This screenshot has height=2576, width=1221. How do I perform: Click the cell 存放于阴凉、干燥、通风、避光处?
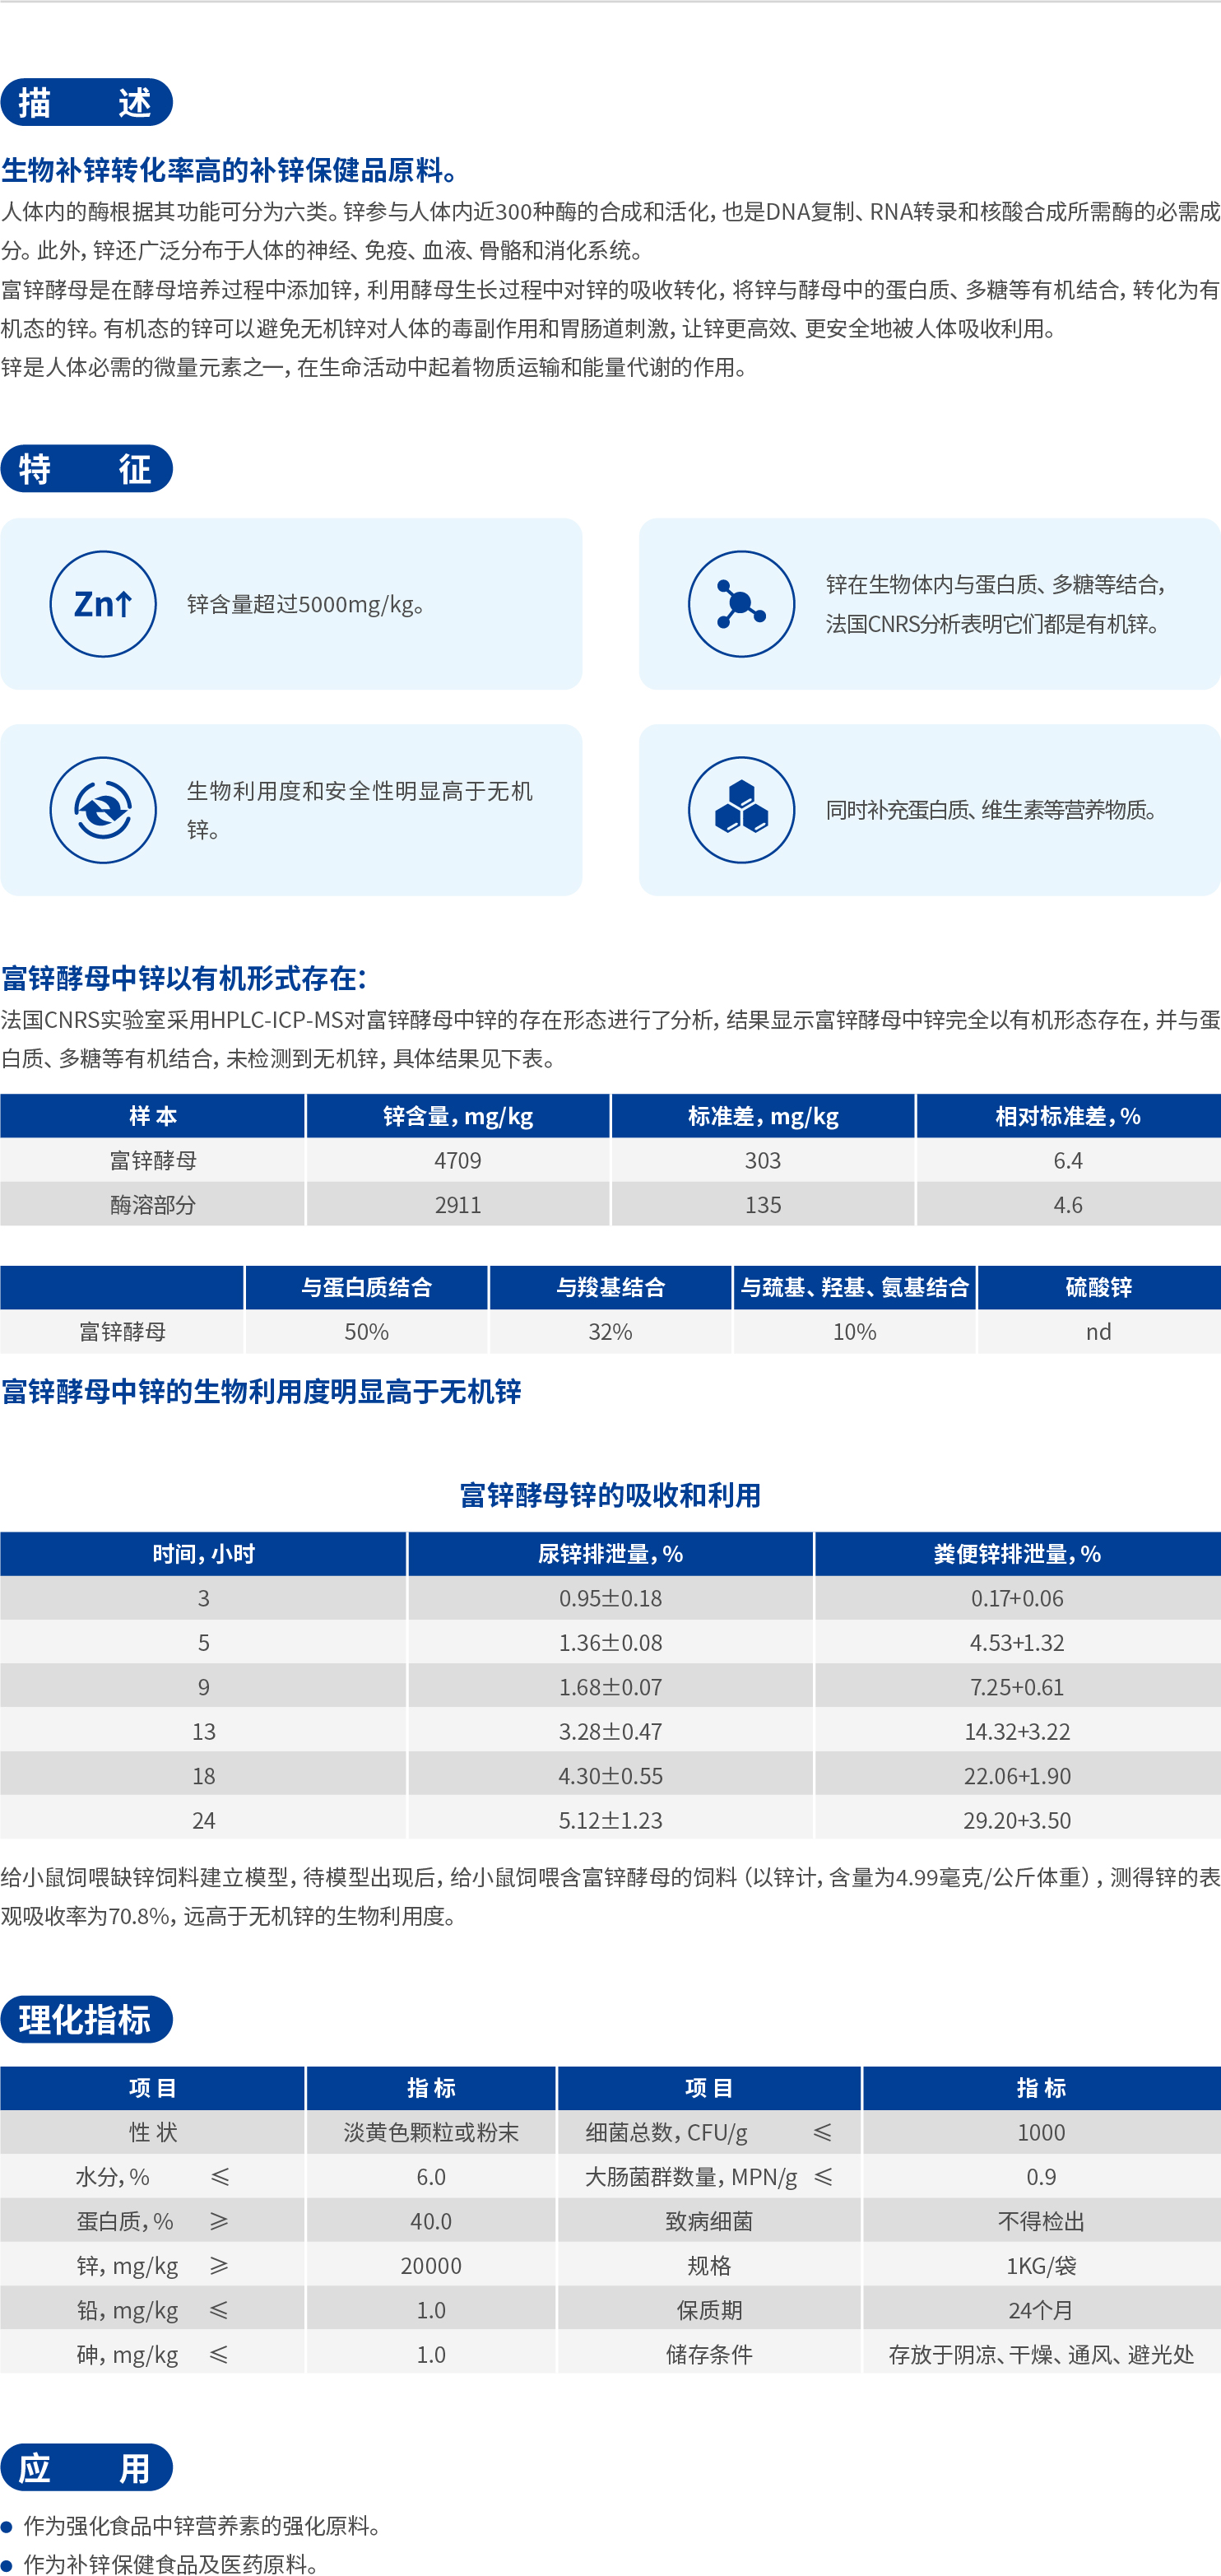coord(1041,2355)
